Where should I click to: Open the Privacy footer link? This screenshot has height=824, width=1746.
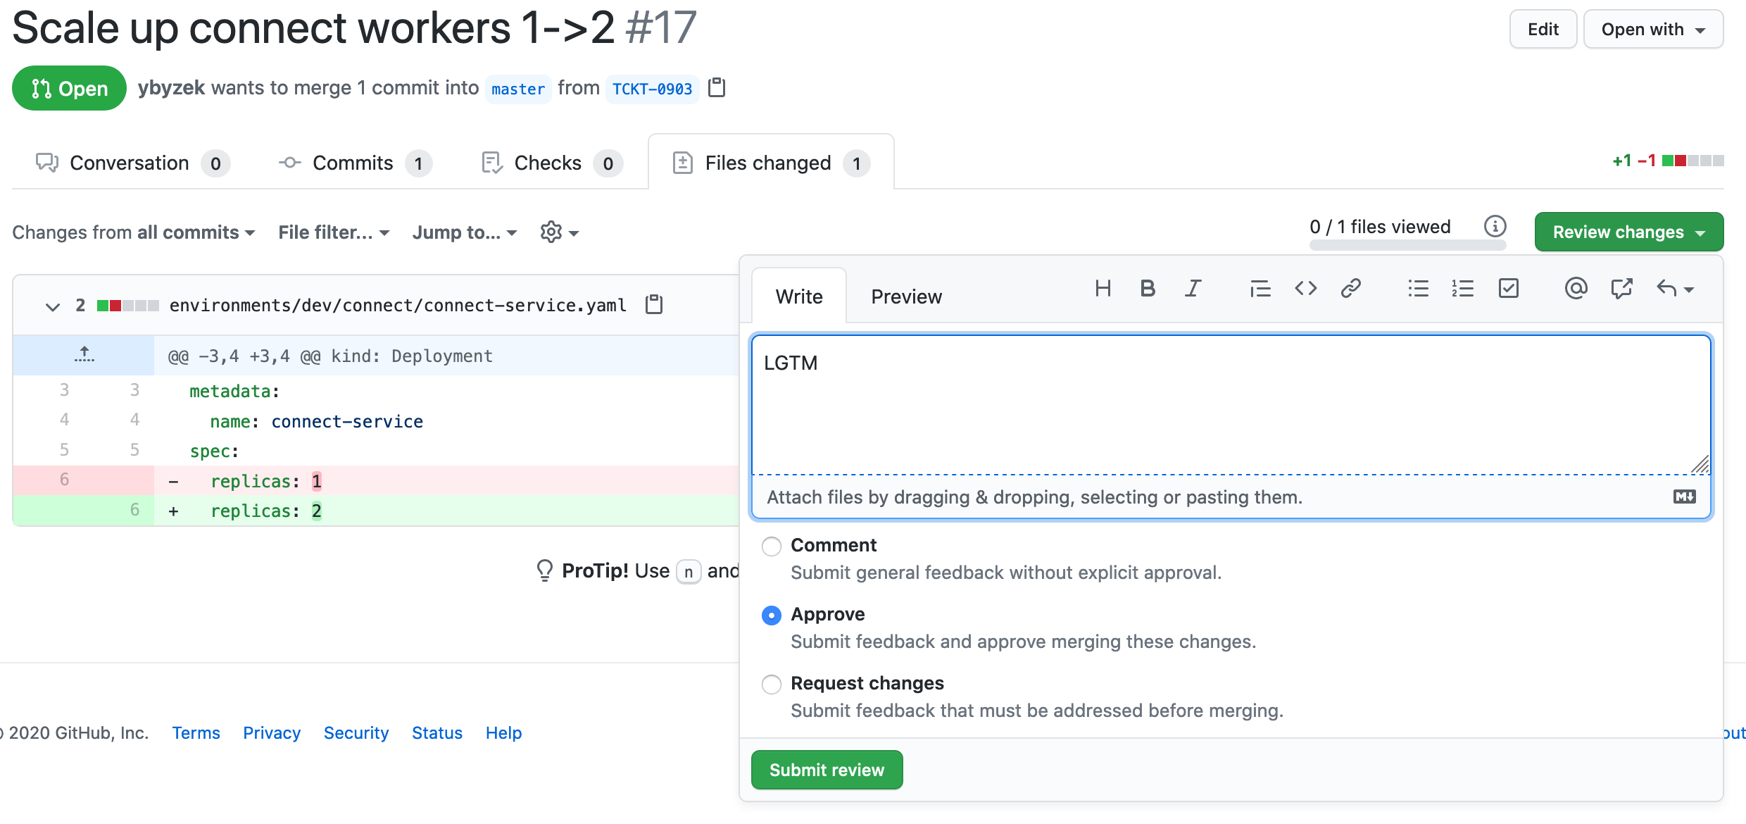(x=272, y=732)
